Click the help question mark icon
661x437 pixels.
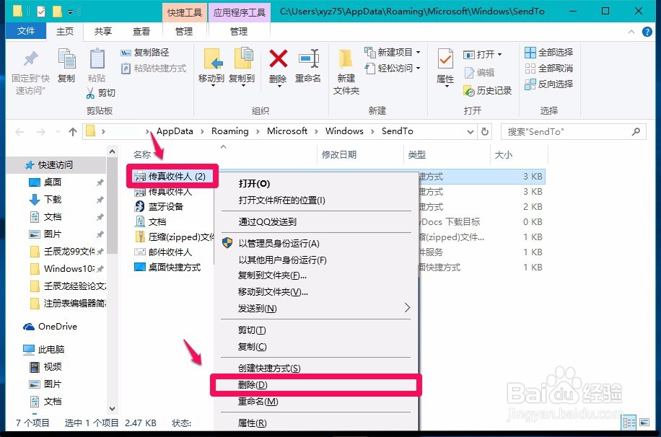pyautogui.click(x=647, y=32)
